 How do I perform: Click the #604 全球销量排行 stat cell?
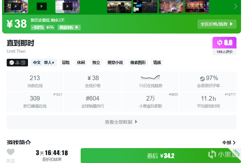(93, 102)
